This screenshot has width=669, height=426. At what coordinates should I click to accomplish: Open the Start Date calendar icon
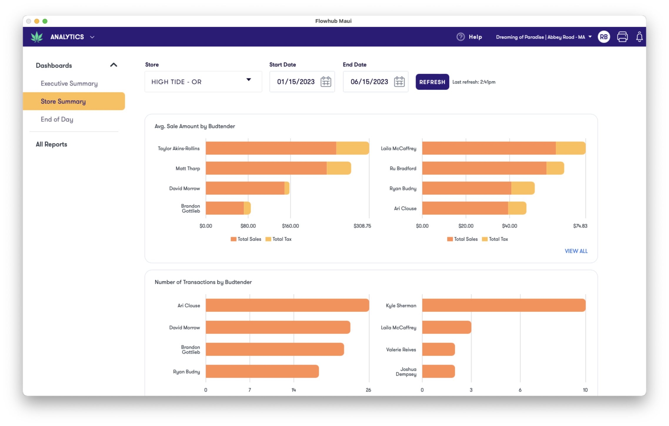tap(326, 82)
